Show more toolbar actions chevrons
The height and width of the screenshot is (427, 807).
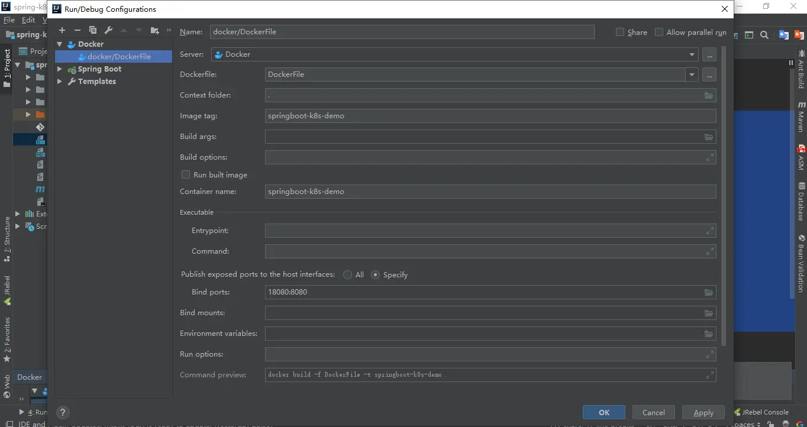[x=169, y=30]
